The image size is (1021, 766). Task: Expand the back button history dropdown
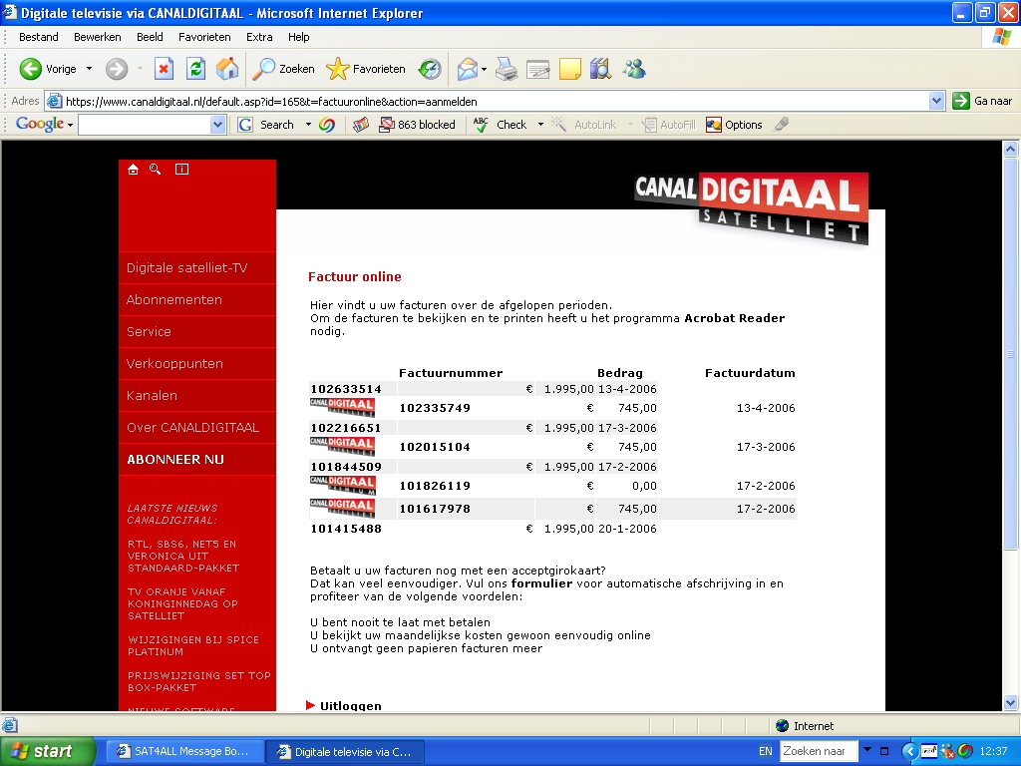(89, 69)
